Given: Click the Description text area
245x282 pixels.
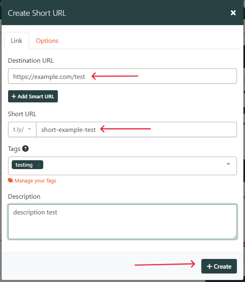Looking at the screenshot, I should point(122,222).
